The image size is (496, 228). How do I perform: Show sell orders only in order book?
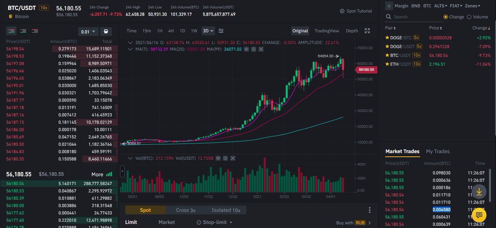(35, 31)
